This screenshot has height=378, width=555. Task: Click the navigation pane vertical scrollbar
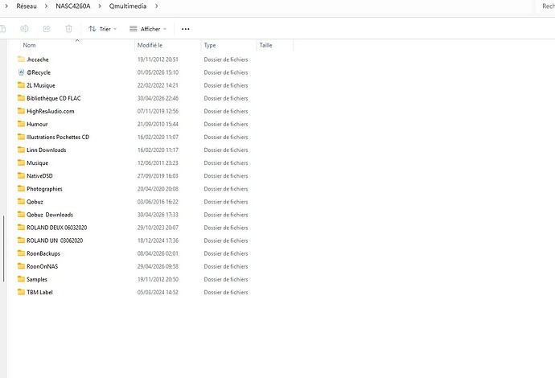tap(3, 249)
